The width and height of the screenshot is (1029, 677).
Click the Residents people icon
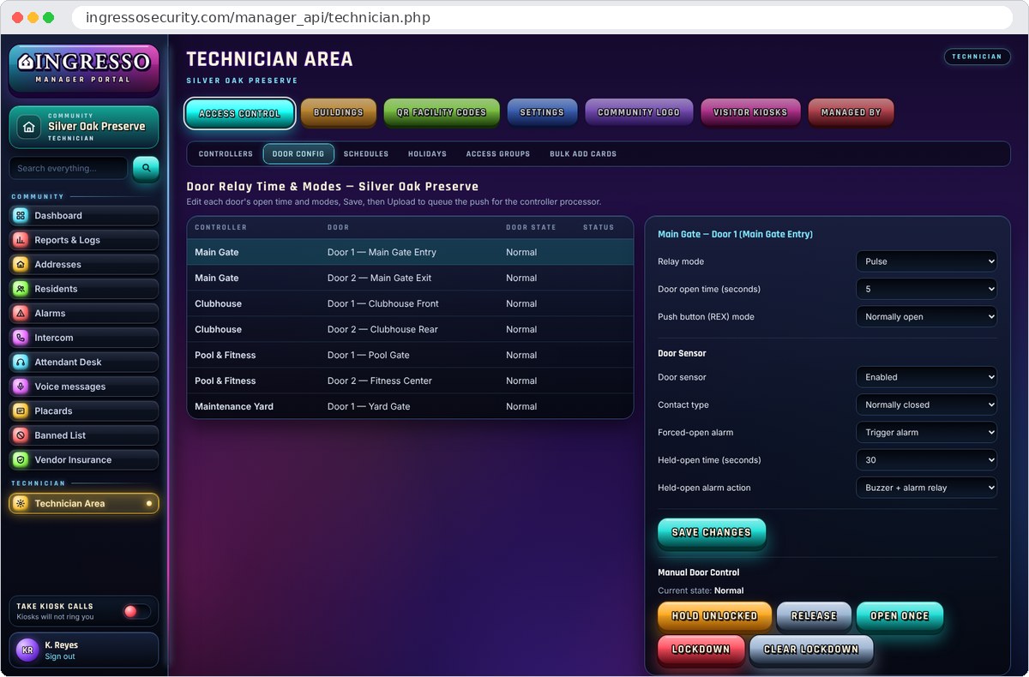(x=21, y=289)
